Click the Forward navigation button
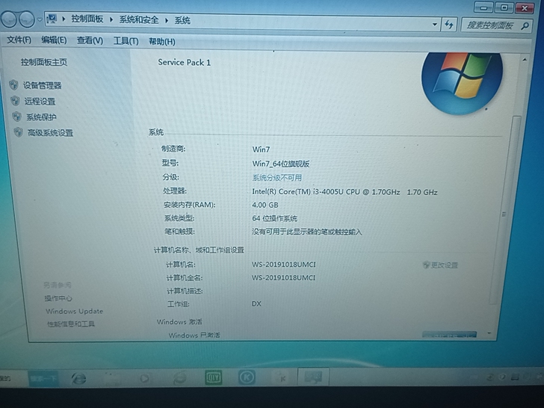The width and height of the screenshot is (544, 408). pos(26,19)
